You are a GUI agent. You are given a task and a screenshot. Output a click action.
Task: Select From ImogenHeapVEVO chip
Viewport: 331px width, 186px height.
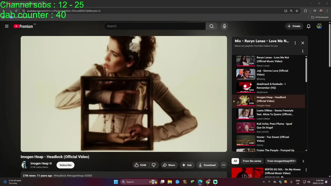[282, 161]
